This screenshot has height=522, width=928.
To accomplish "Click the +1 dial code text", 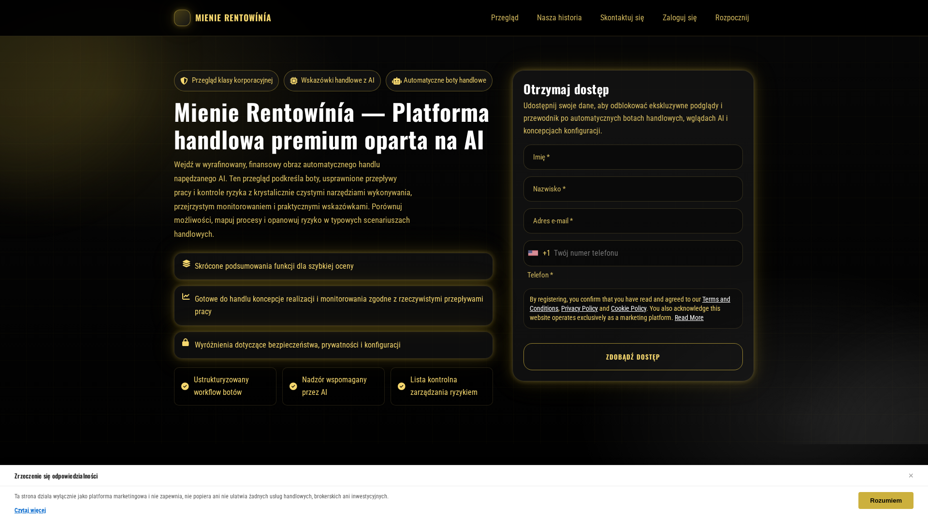I will coord(547,253).
